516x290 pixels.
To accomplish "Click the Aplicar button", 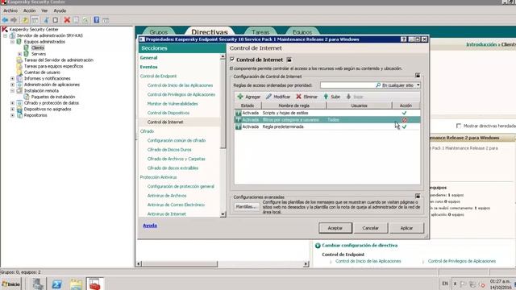I will coord(406,228).
